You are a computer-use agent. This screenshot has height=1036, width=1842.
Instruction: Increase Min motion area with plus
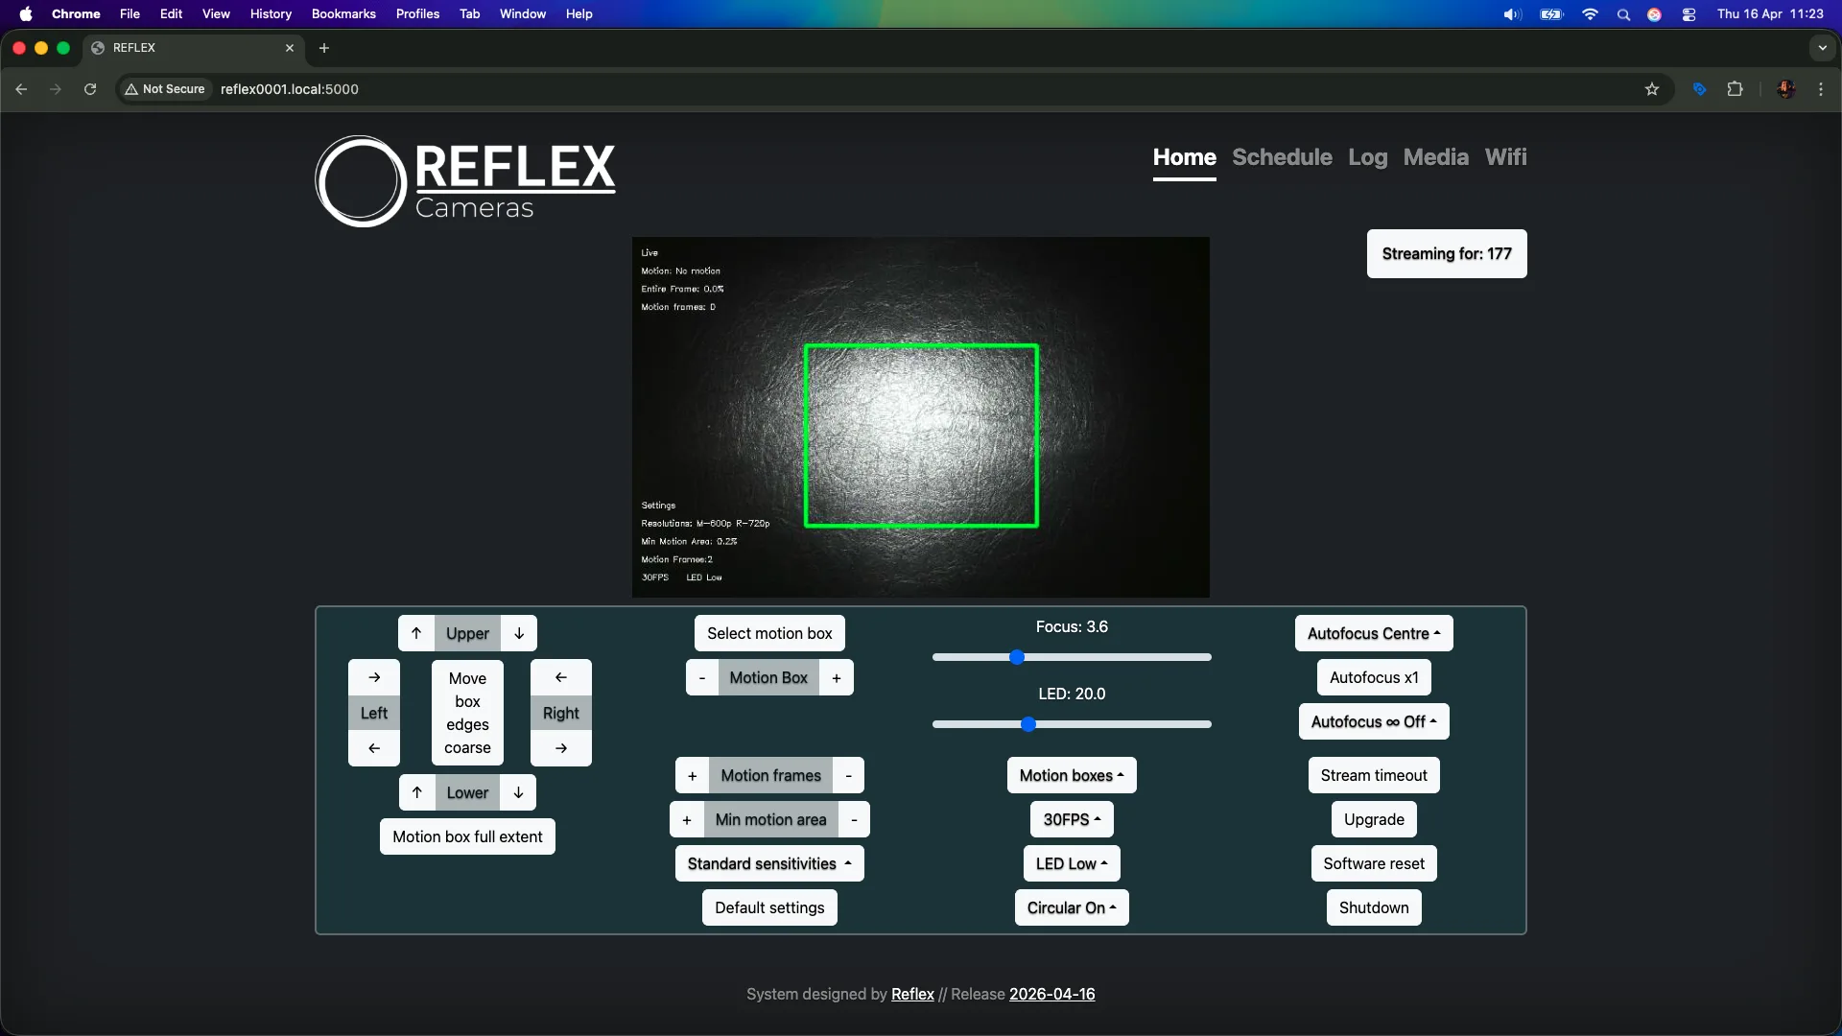(x=687, y=819)
